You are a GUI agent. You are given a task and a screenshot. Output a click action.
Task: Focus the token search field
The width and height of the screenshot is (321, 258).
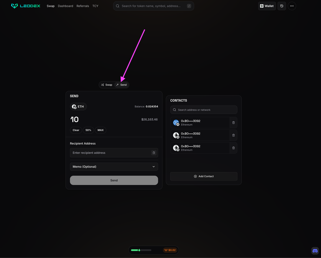pos(153,6)
